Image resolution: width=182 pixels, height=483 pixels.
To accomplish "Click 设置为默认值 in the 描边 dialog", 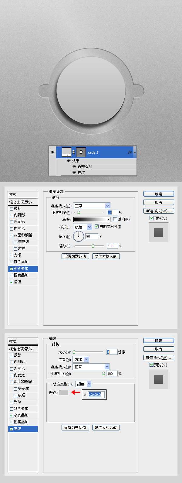I will (x=75, y=427).
